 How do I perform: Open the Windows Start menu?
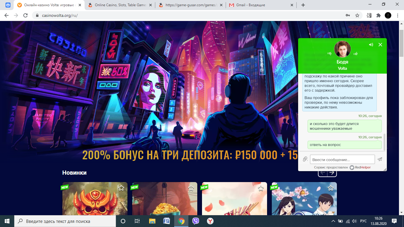tap(7, 221)
